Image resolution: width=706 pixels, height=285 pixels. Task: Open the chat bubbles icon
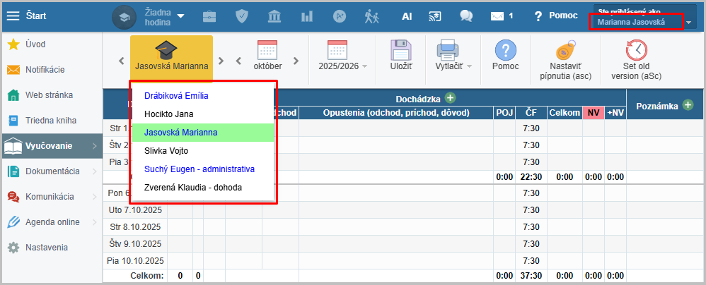[x=465, y=16]
